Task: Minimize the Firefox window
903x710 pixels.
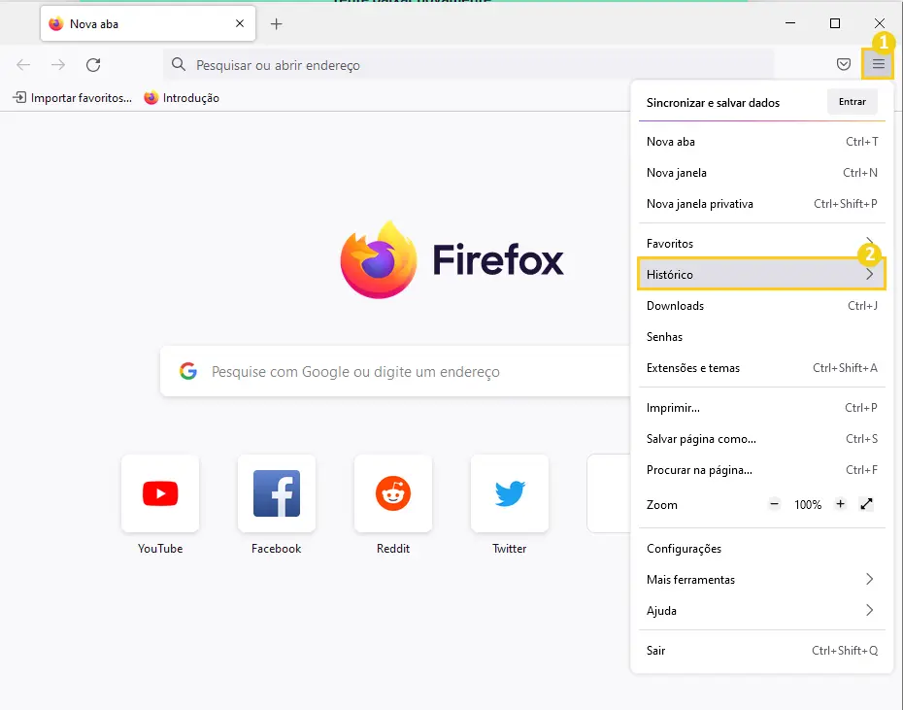Action: pyautogui.click(x=790, y=23)
